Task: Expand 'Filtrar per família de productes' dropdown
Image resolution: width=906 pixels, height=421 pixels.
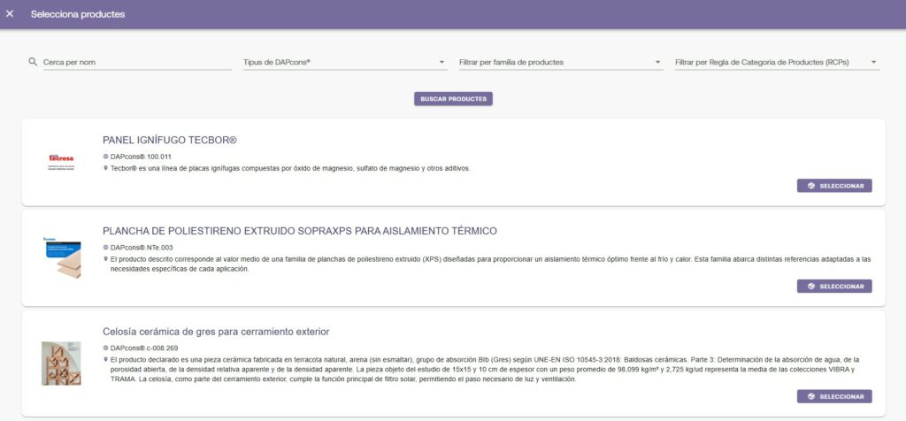Action: point(560,63)
